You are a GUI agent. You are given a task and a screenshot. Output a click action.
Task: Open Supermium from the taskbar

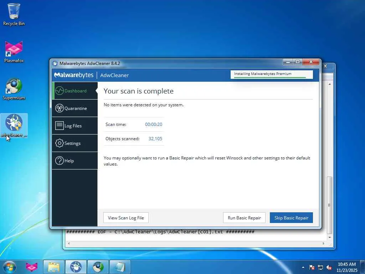[x=98, y=267]
